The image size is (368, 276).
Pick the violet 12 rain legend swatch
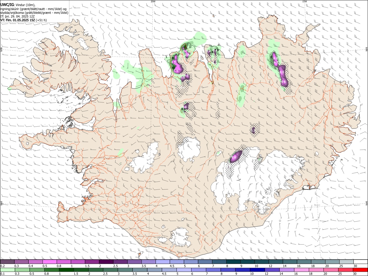272,270
